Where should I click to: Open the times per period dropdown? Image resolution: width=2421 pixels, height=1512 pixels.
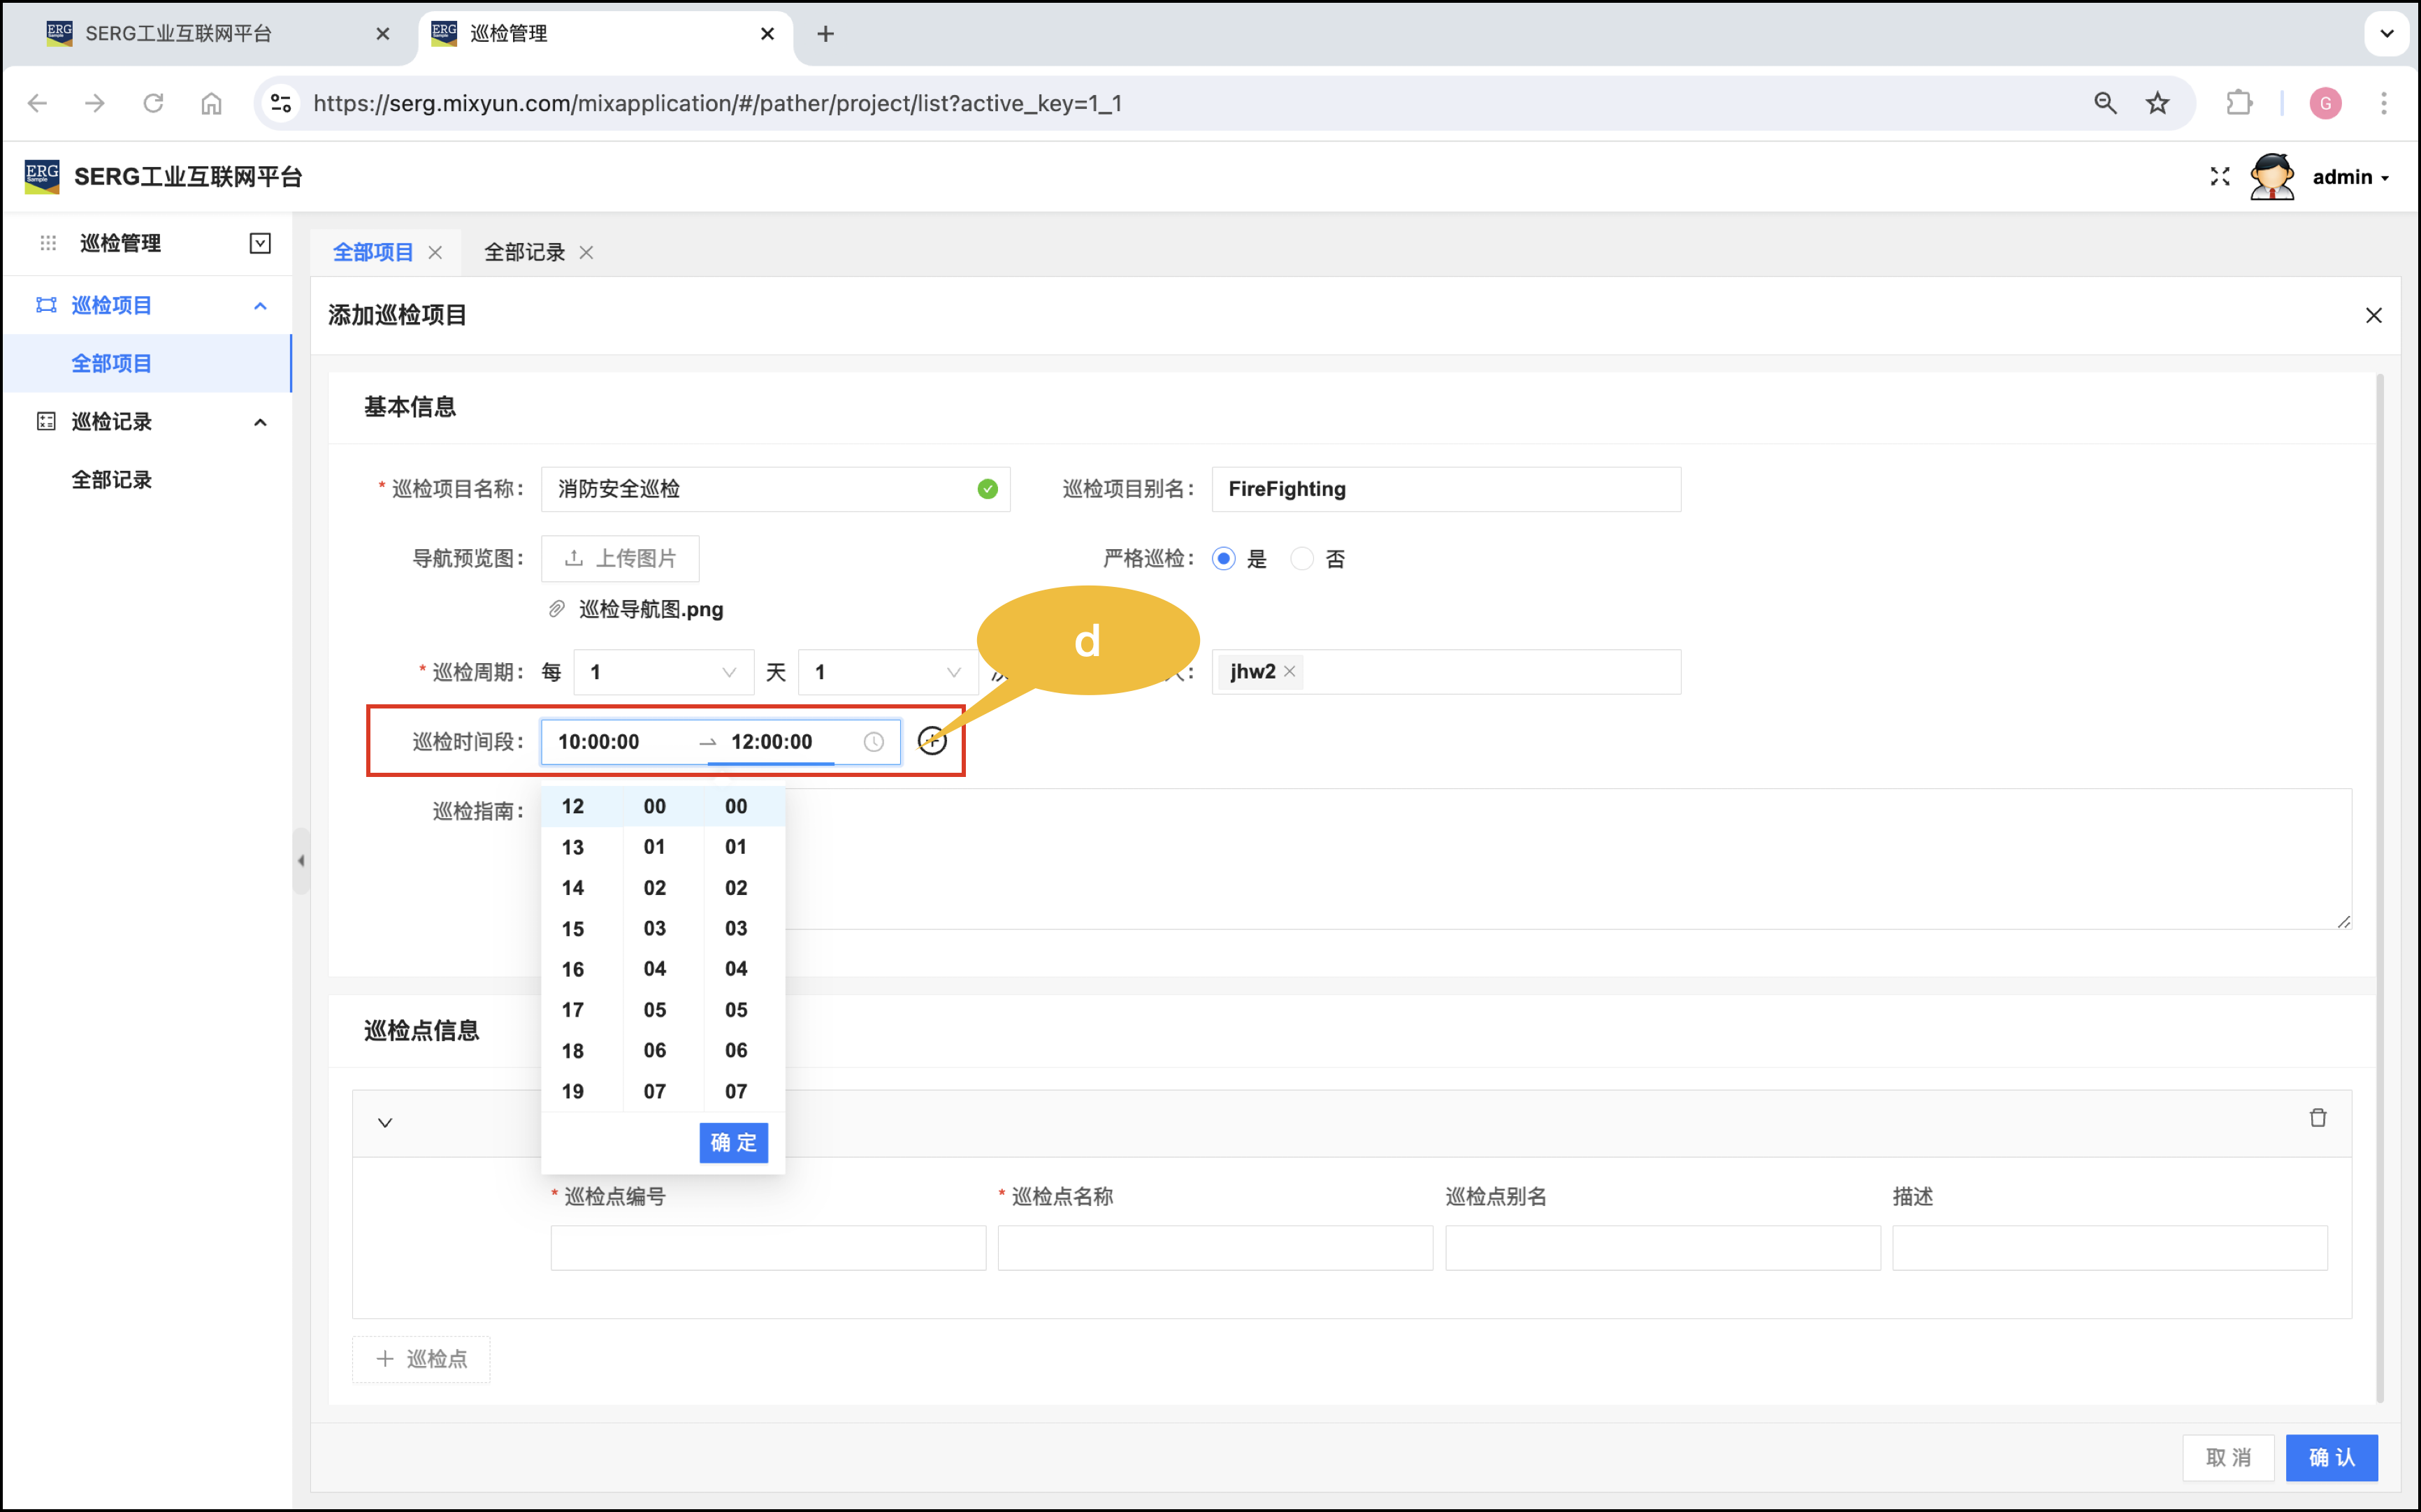coord(886,672)
